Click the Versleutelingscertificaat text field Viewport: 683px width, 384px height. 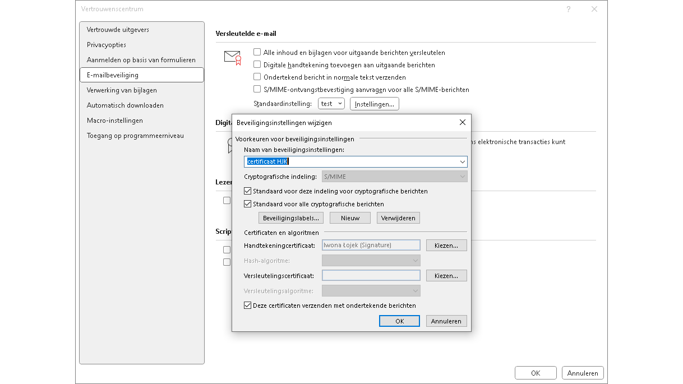[371, 276]
